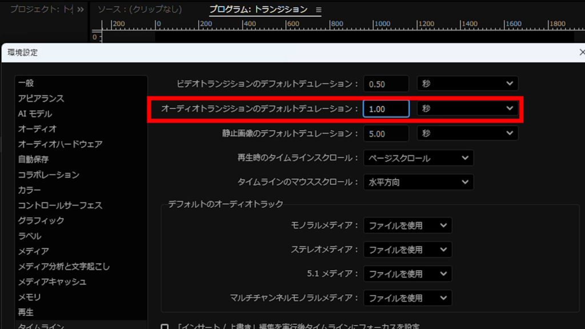Click the panel overflow chevrons beside Project tab
This screenshot has width=585, height=329.
click(81, 10)
